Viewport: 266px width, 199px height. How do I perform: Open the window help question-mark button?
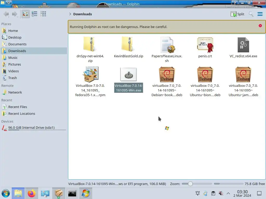point(235,3)
